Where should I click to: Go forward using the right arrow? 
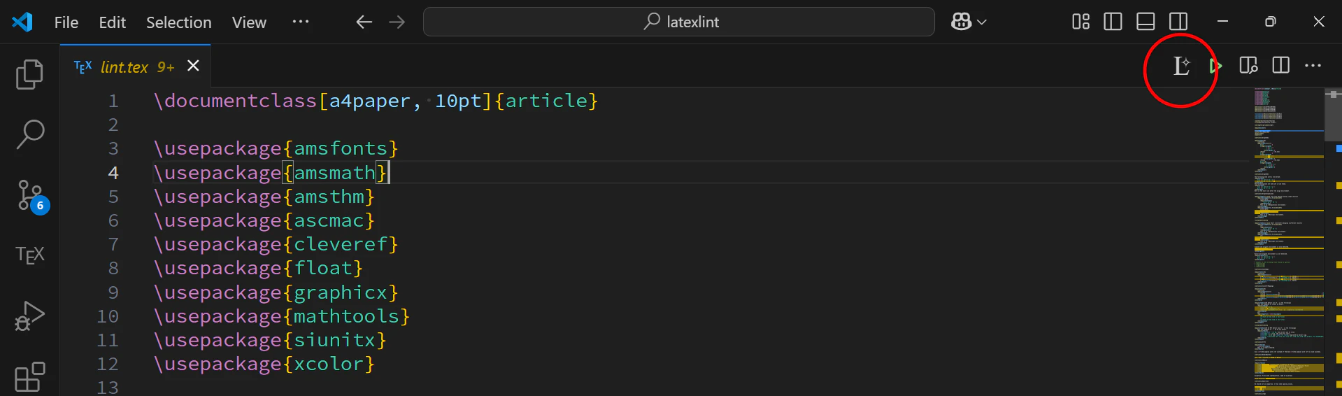click(397, 22)
